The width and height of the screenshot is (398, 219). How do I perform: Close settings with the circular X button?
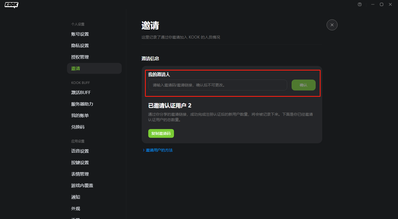[x=332, y=25]
